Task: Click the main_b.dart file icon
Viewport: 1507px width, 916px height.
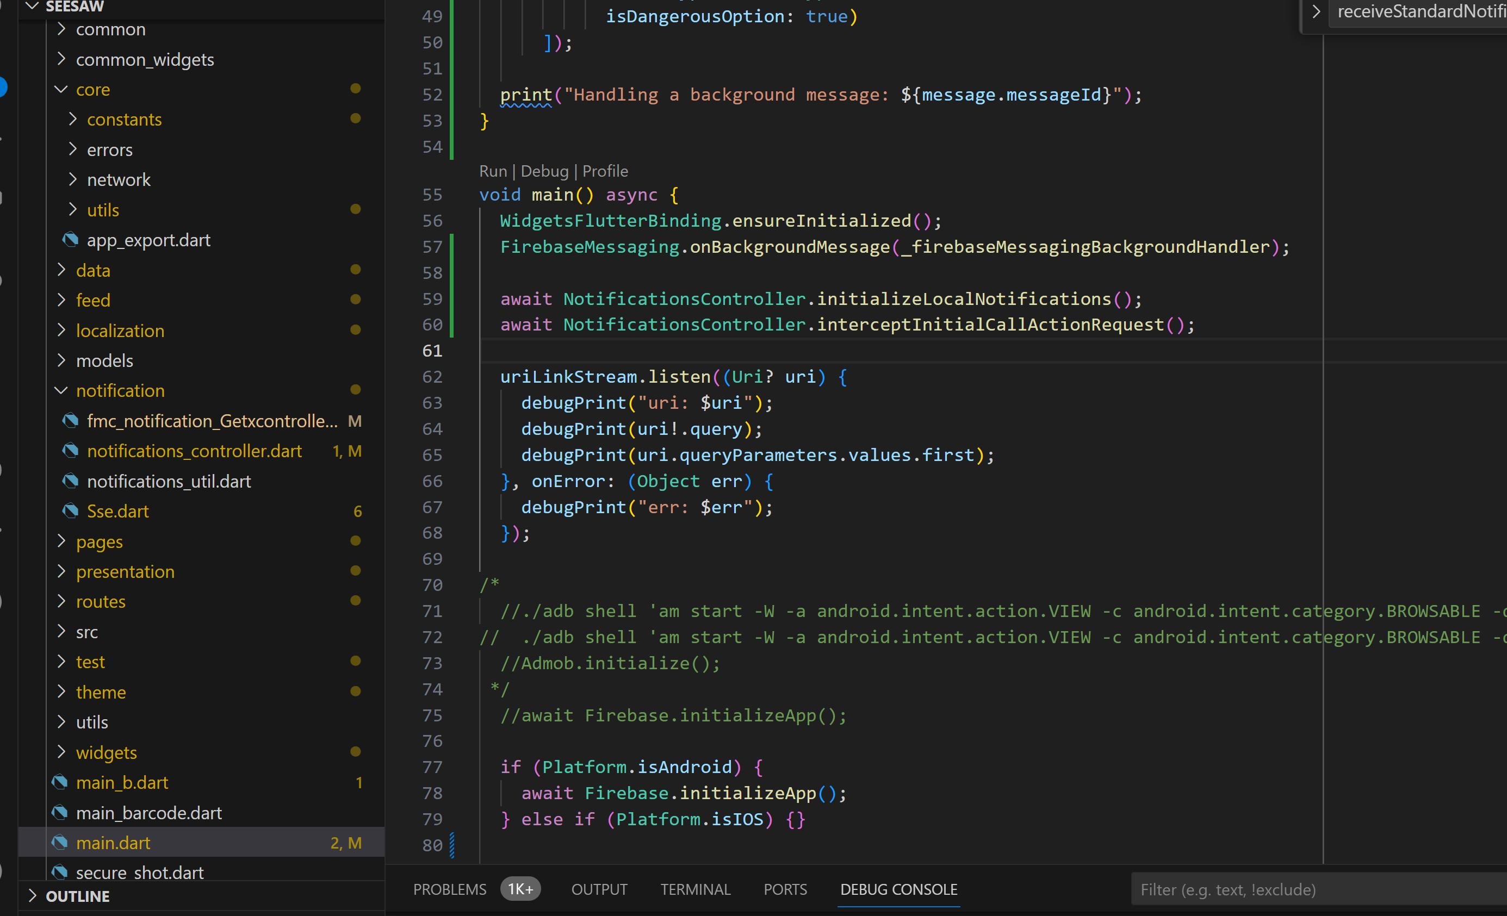Action: tap(59, 782)
